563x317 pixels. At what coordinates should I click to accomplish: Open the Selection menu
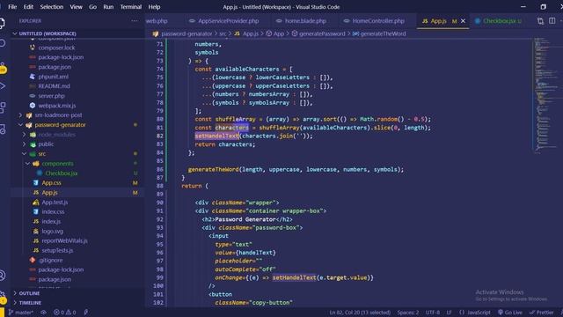(51, 7)
